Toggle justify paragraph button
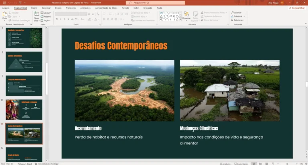 pos(115,19)
